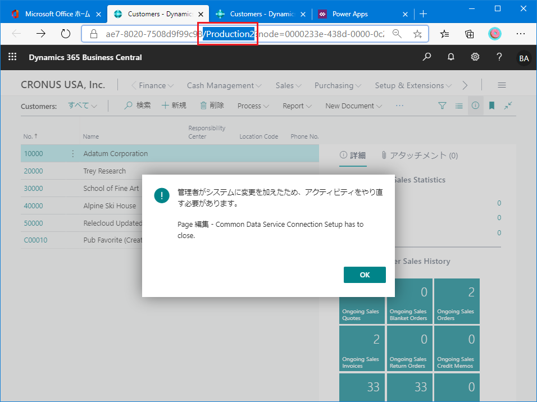Viewport: 537px width, 402px height.
Task: Expand the Setup & Extensions menu
Action: point(413,85)
